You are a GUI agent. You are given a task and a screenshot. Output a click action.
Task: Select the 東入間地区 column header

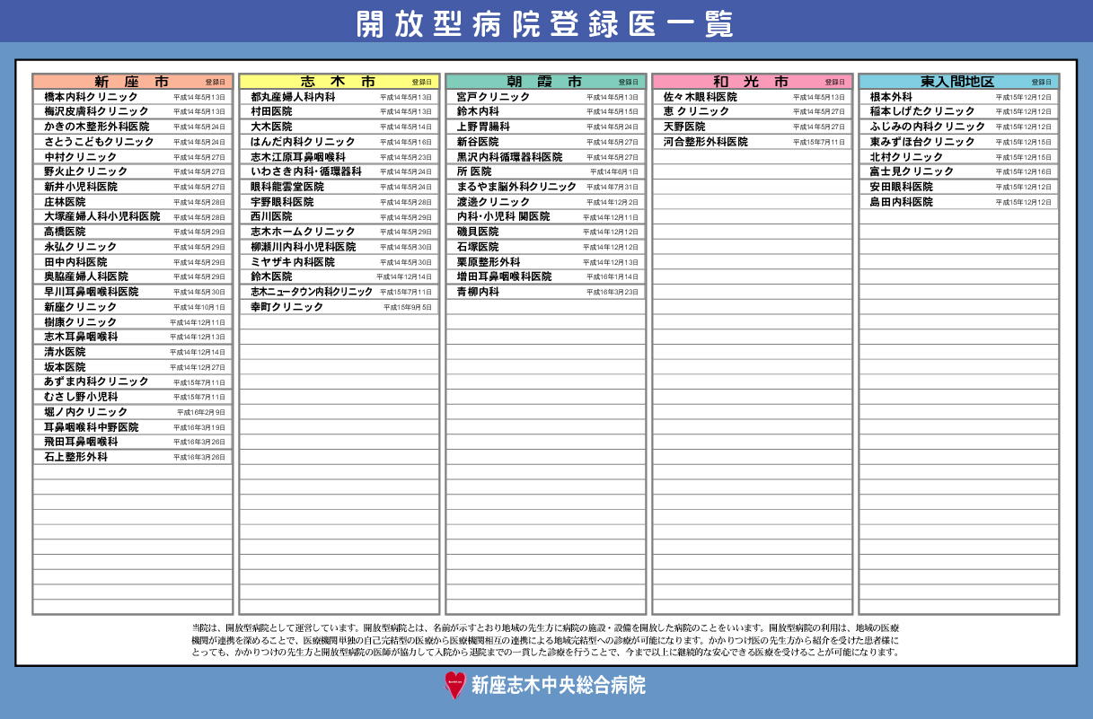click(x=958, y=82)
